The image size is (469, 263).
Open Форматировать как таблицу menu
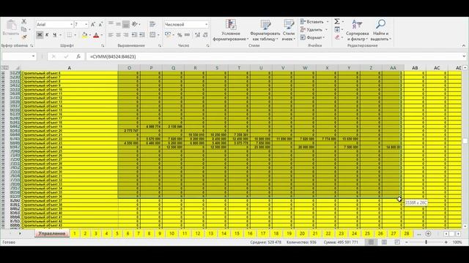click(x=265, y=30)
